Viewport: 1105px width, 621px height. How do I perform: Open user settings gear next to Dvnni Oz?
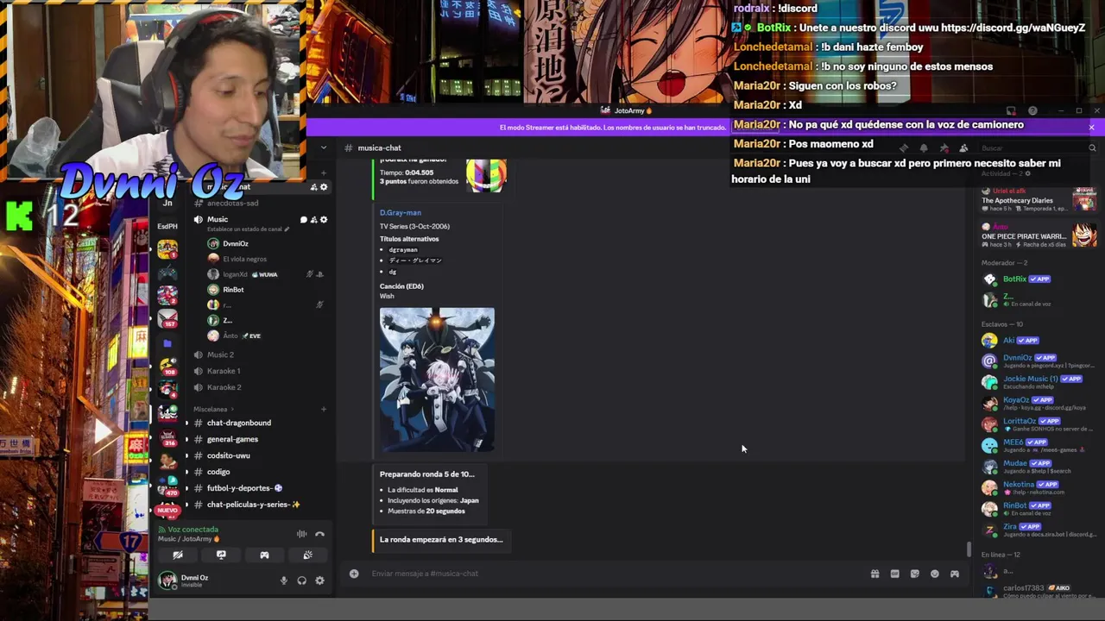click(319, 580)
